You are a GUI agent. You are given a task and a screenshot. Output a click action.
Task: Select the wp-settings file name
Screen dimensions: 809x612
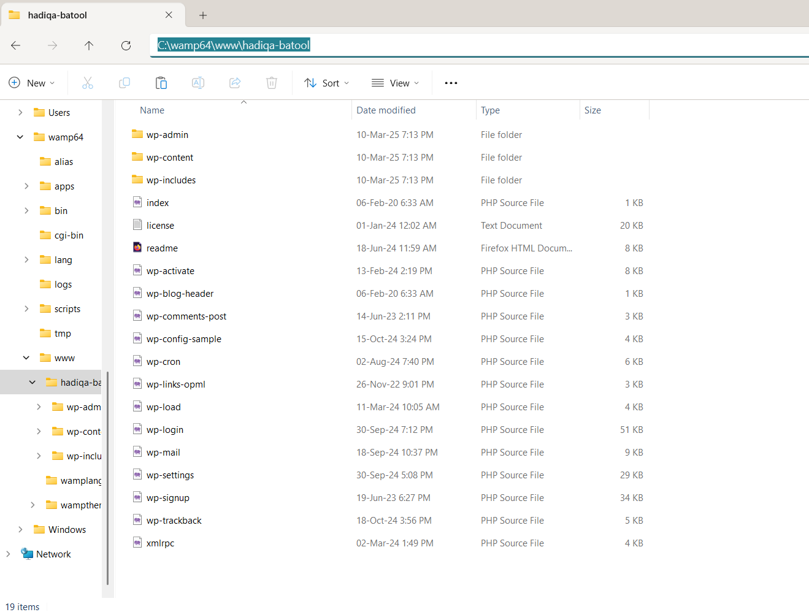[x=170, y=475]
